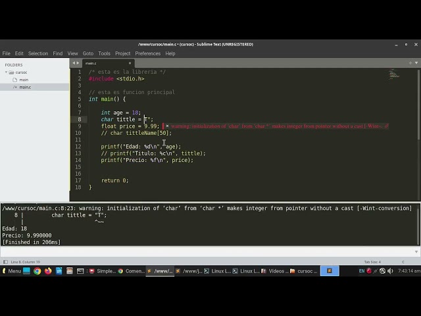Click the build output panel scrollbar
Image resolution: width=421 pixels, height=316 pixels.
(418, 224)
